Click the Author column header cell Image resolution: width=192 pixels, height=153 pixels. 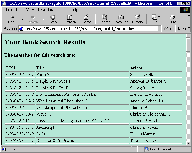(x=156, y=68)
